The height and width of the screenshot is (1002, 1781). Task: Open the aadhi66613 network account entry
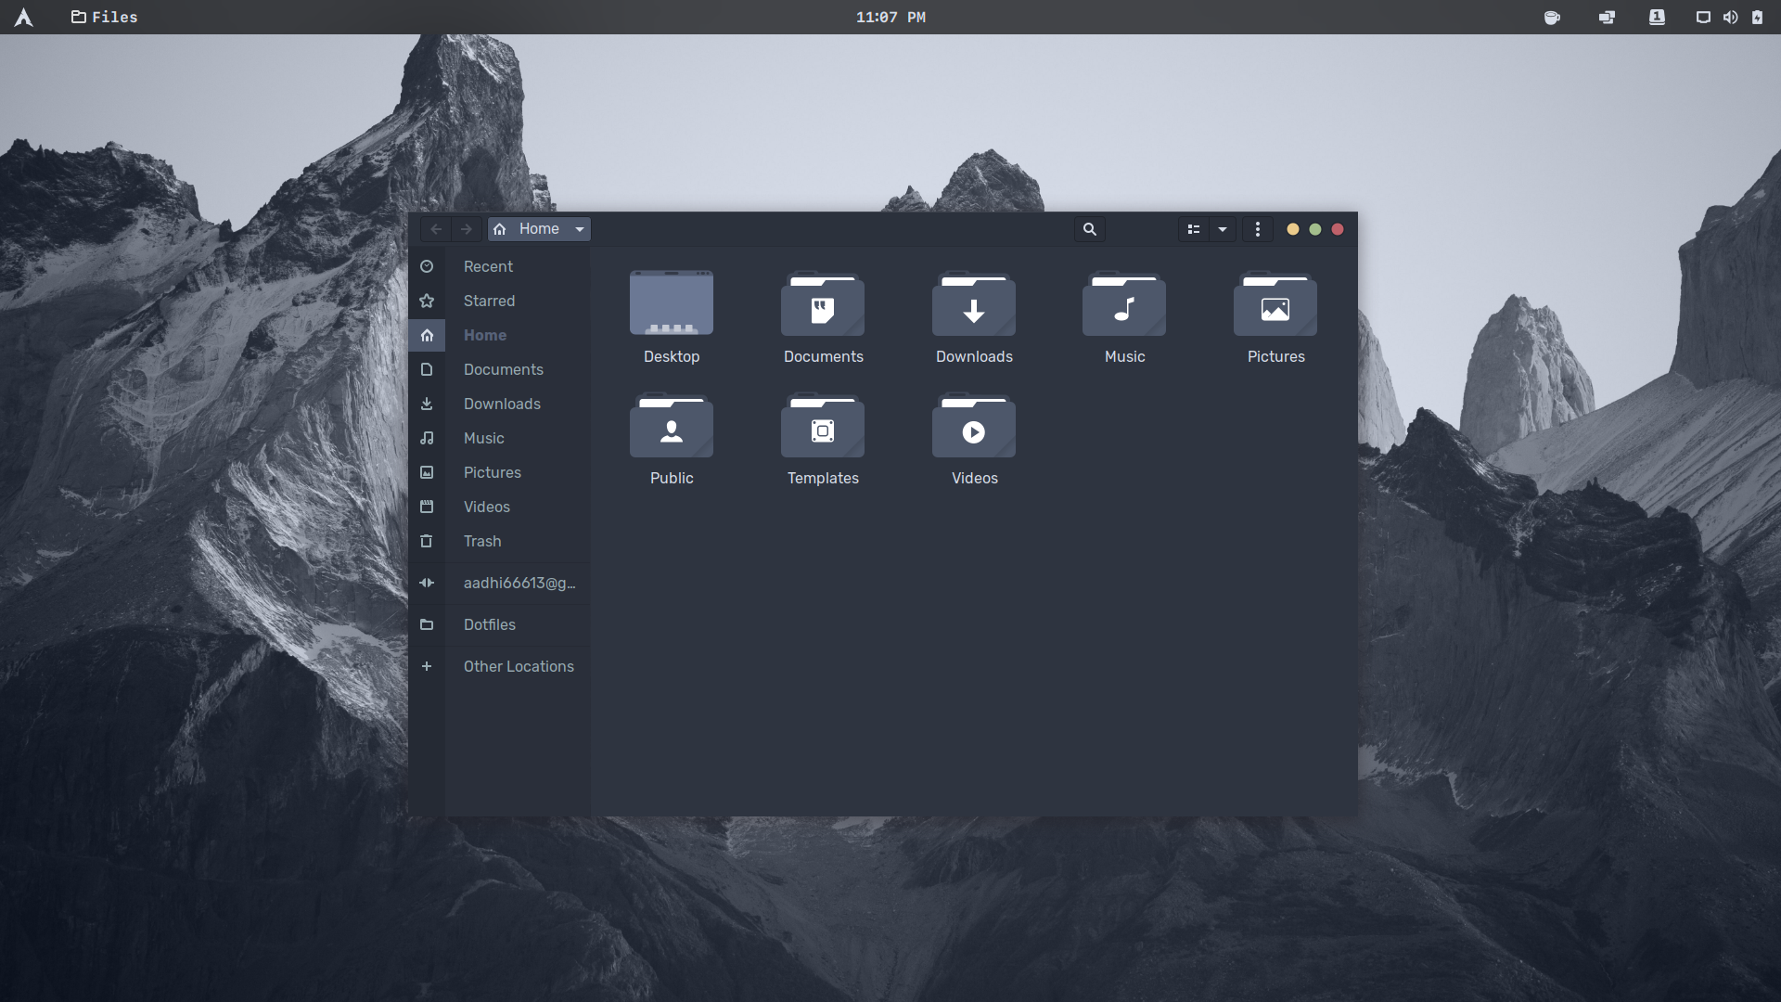click(519, 583)
